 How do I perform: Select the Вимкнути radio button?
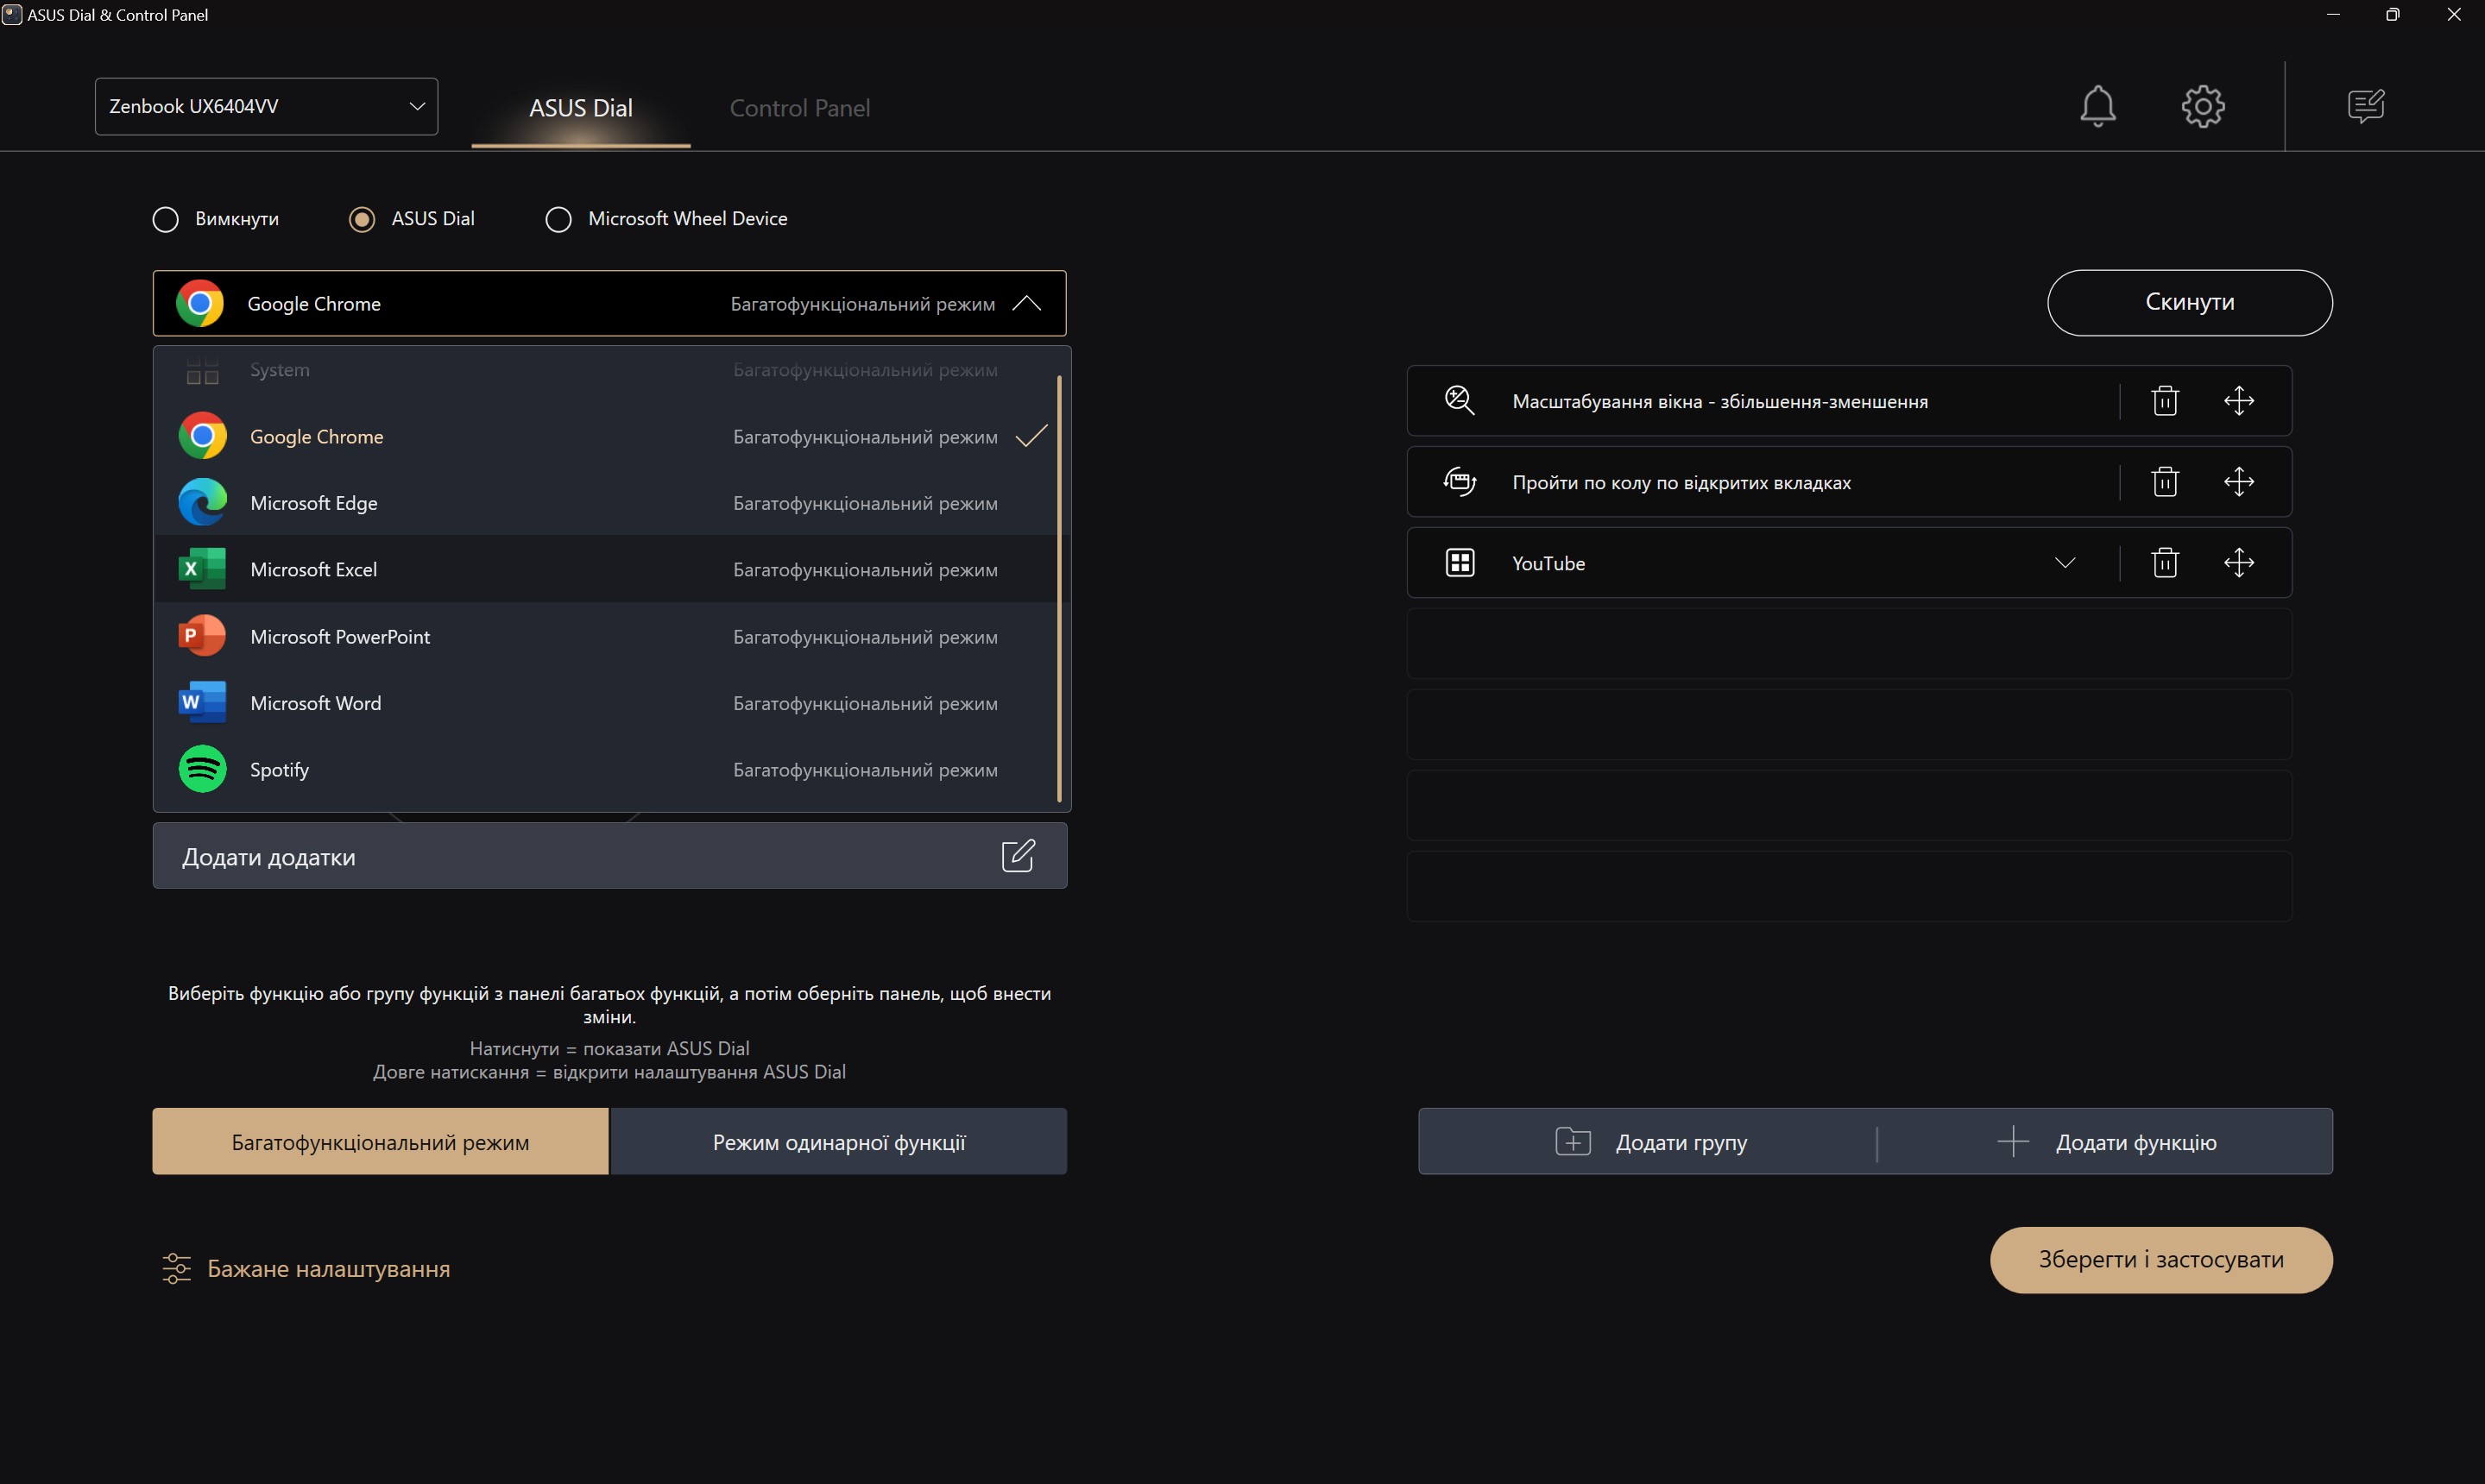tap(166, 219)
